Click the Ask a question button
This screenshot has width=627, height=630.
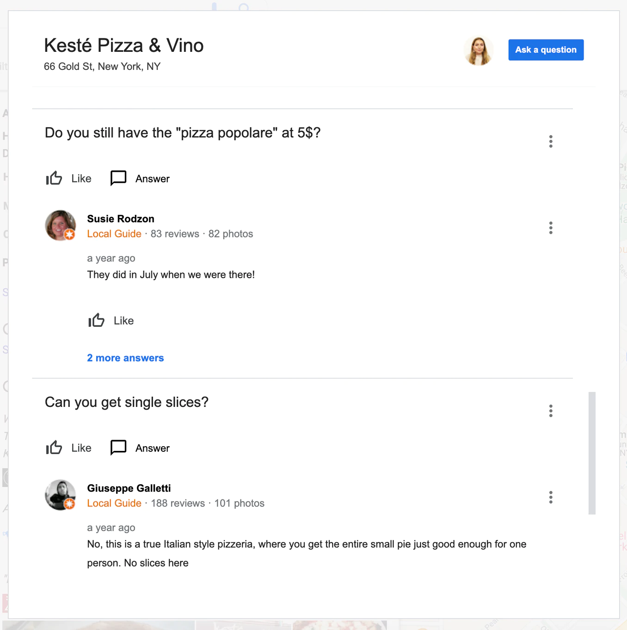[546, 50]
